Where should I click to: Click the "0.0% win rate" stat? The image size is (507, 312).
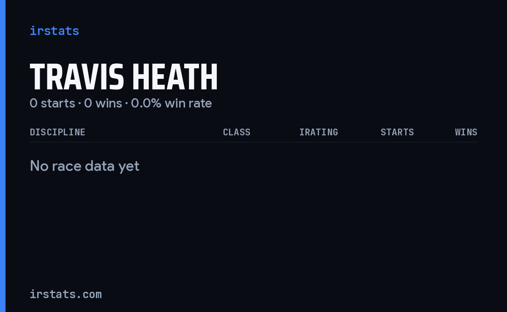click(x=172, y=103)
